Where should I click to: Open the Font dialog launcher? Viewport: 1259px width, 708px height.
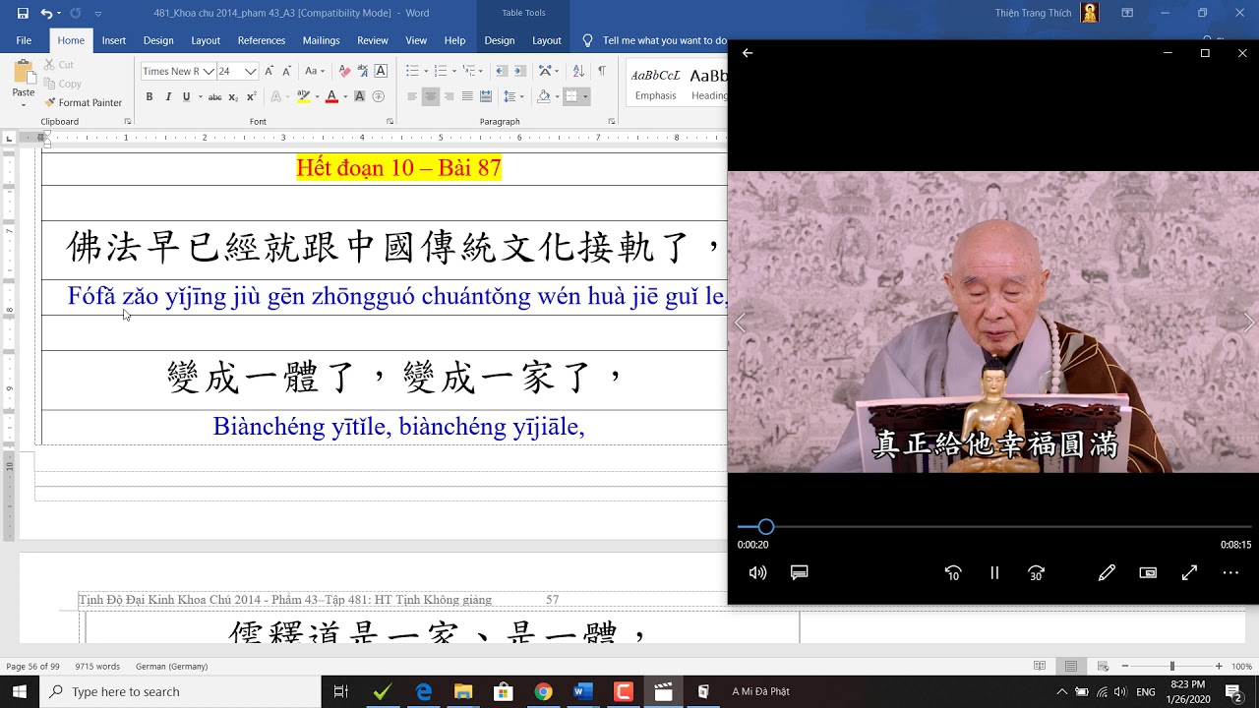tap(390, 122)
